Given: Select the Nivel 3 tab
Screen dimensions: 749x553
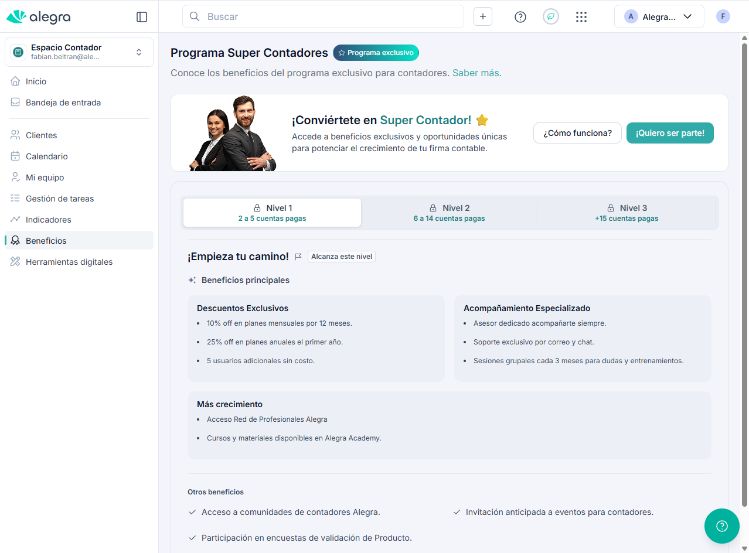Looking at the screenshot, I should pyautogui.click(x=627, y=213).
